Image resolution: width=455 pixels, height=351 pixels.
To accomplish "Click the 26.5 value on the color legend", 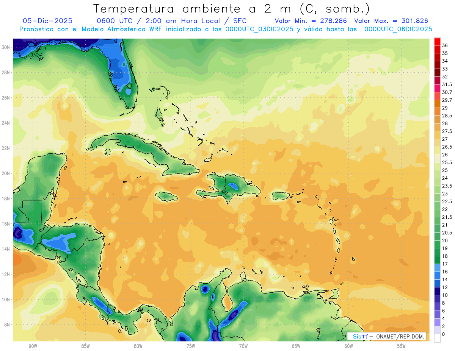I will 447,147.
